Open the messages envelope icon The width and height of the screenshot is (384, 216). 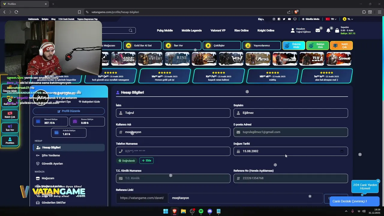(x=318, y=30)
